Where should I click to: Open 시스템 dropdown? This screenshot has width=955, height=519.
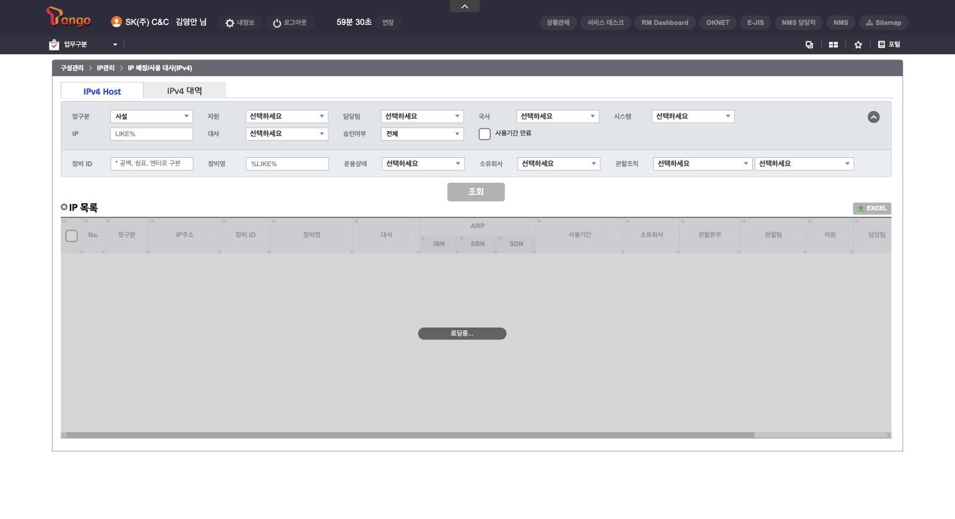pos(693,116)
